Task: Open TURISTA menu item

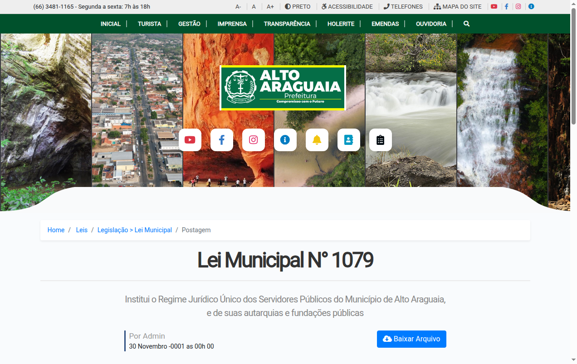Action: coord(150,24)
